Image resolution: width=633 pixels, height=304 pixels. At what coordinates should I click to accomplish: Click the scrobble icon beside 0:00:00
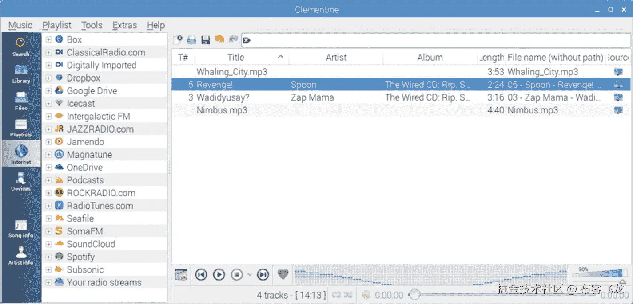(x=366, y=295)
